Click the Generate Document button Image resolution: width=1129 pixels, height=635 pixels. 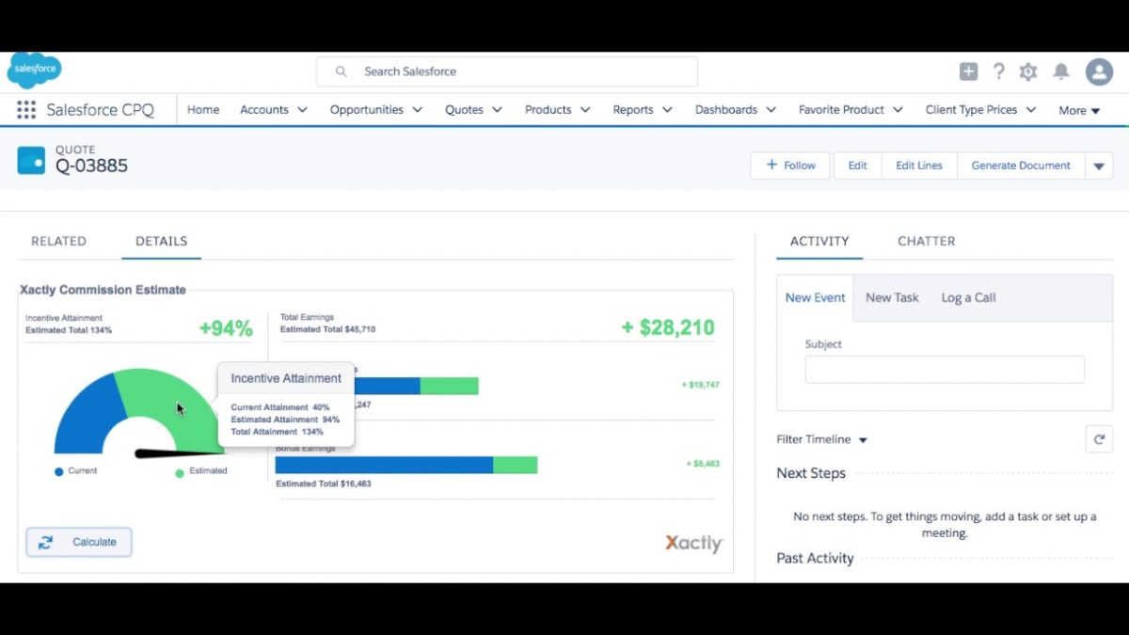1020,165
